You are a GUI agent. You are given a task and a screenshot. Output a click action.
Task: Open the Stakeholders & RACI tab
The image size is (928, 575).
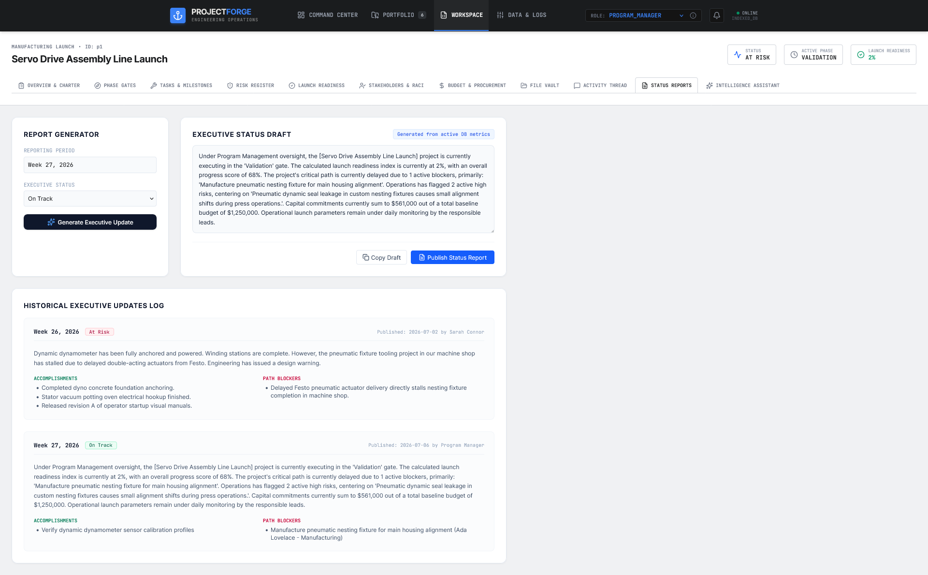391,86
